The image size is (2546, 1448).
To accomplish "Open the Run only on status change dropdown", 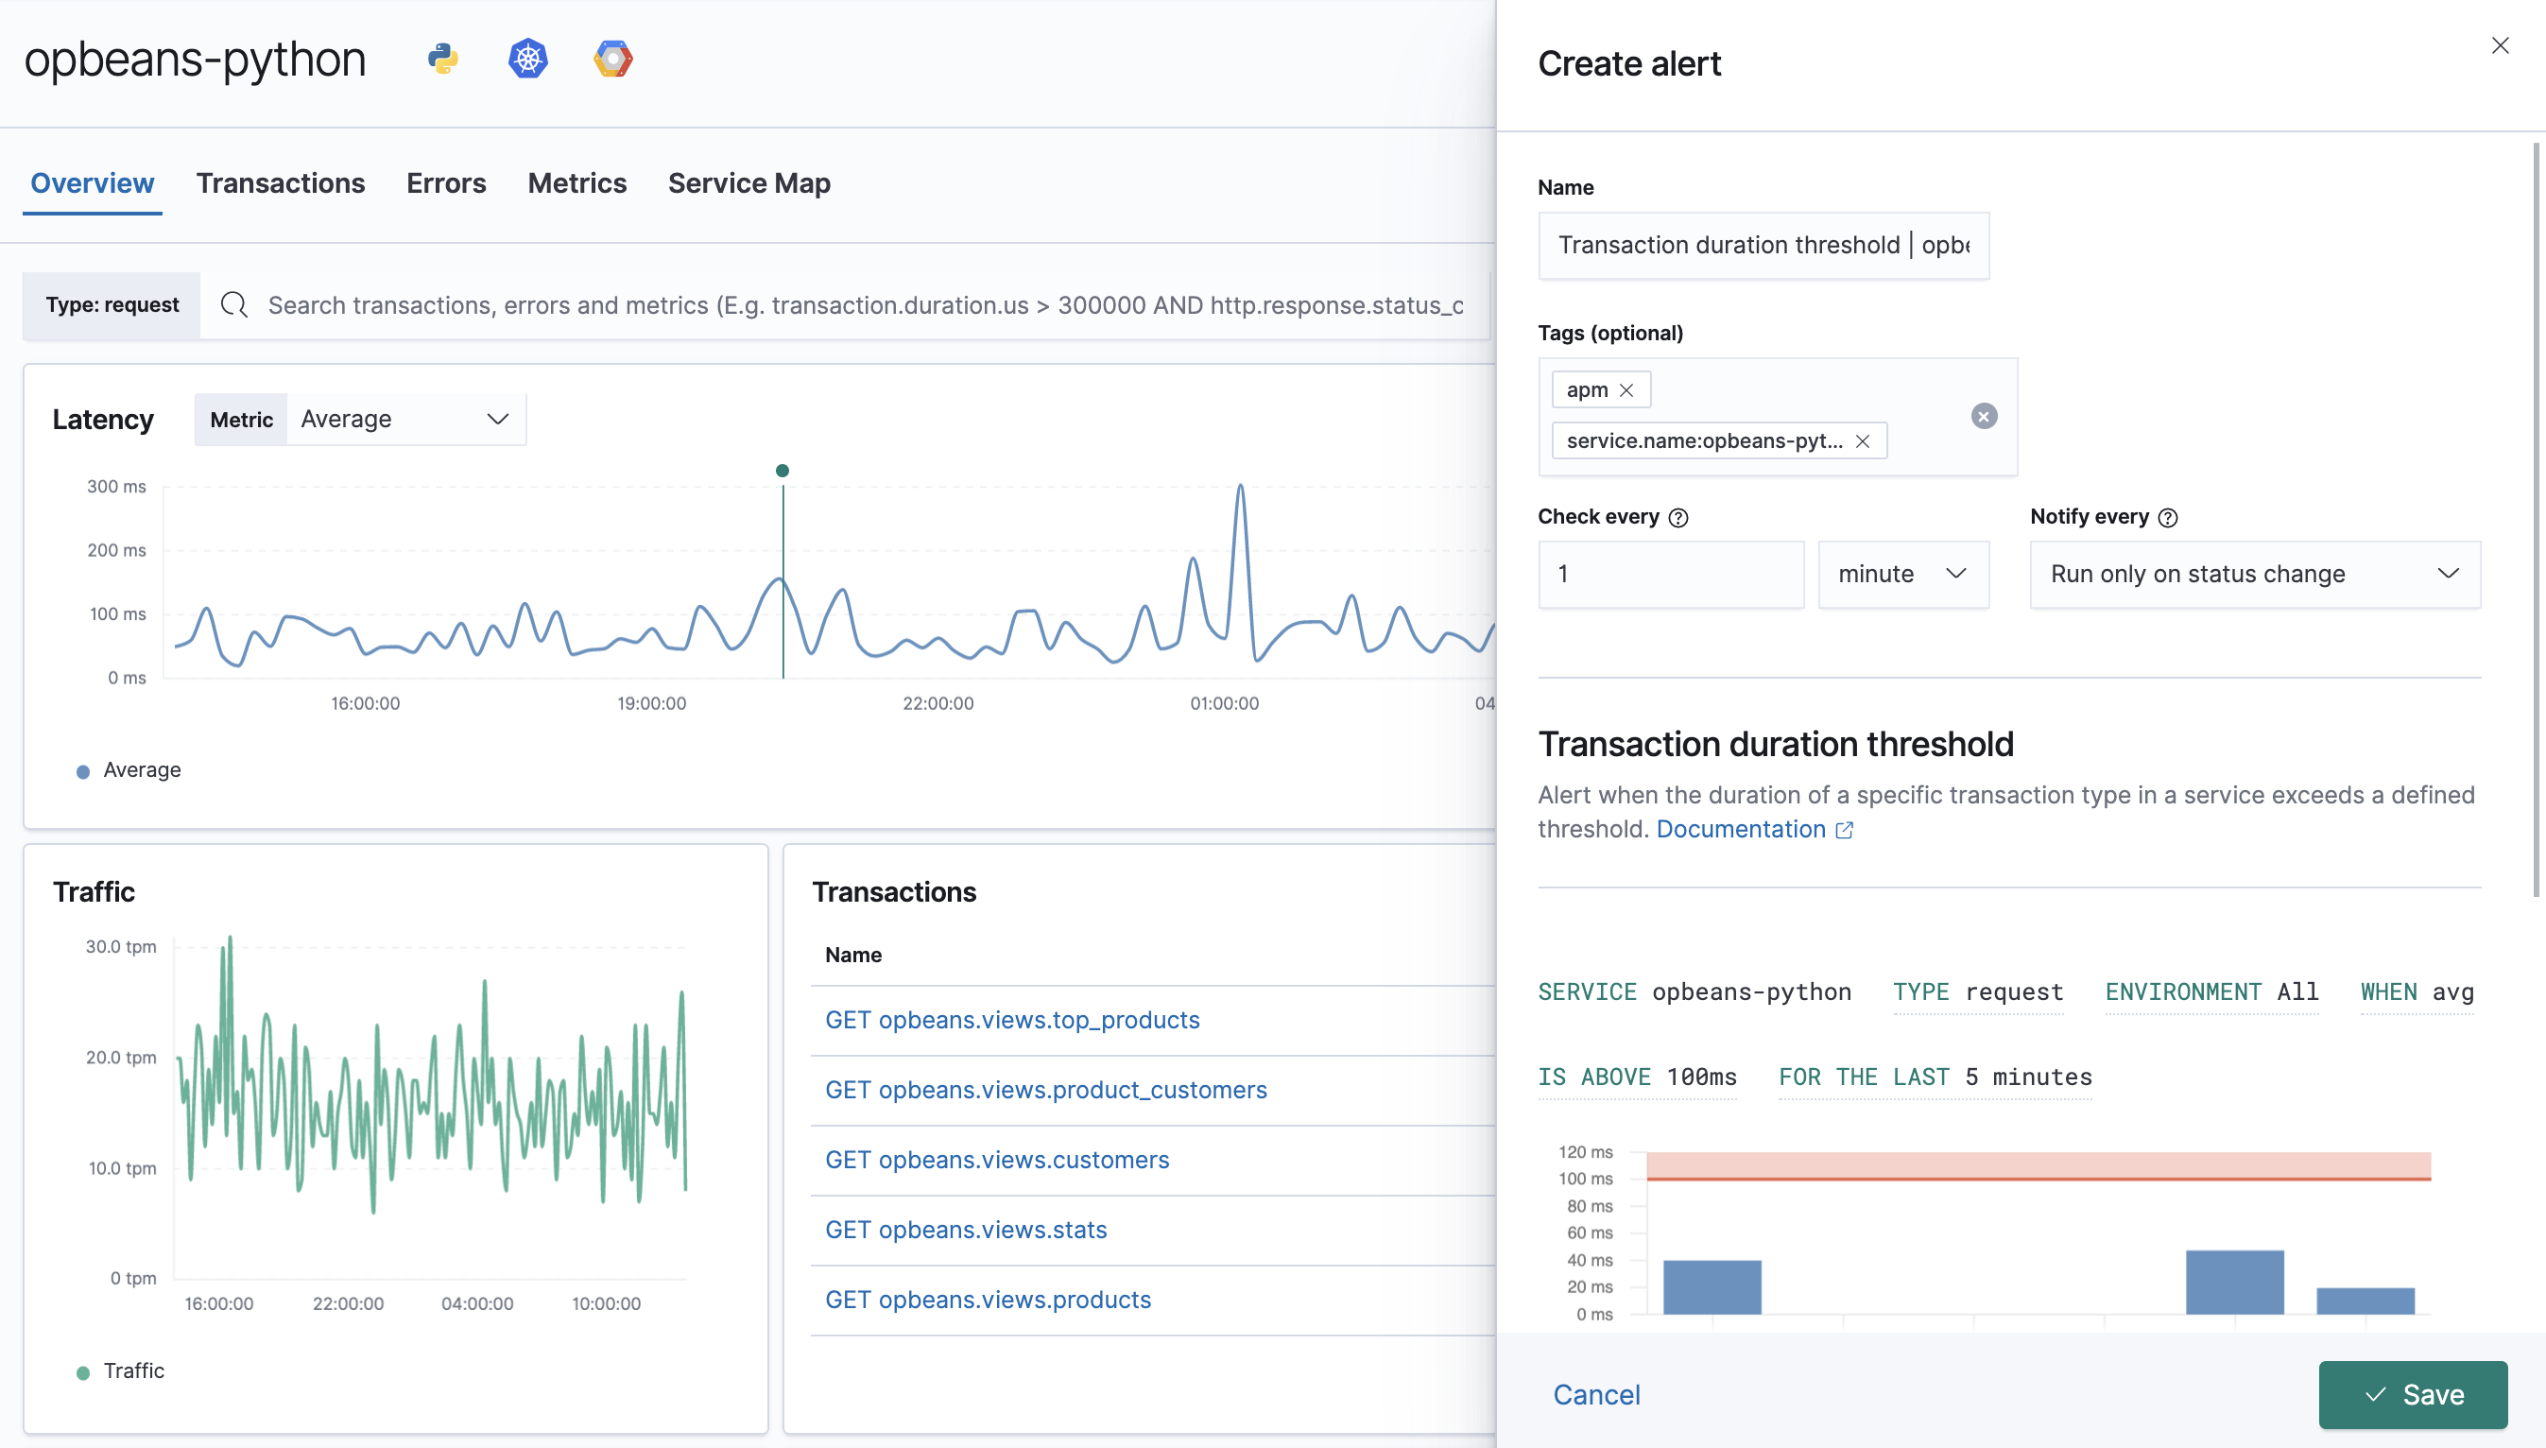I will [2255, 574].
